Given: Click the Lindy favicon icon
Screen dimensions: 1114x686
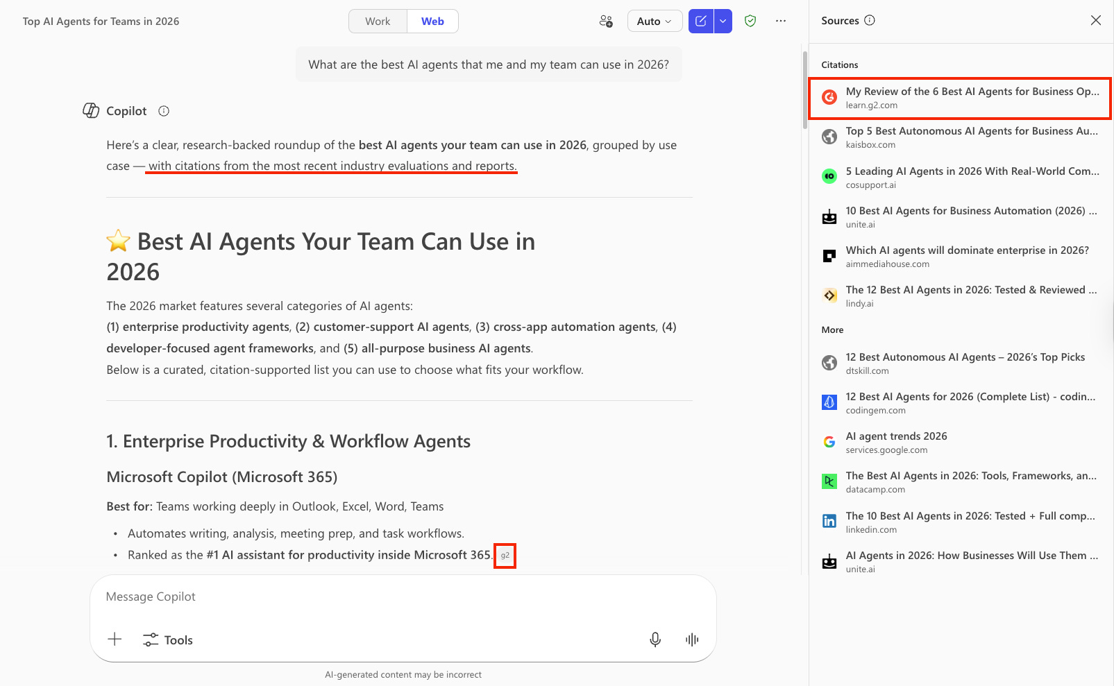Looking at the screenshot, I should [829, 296].
